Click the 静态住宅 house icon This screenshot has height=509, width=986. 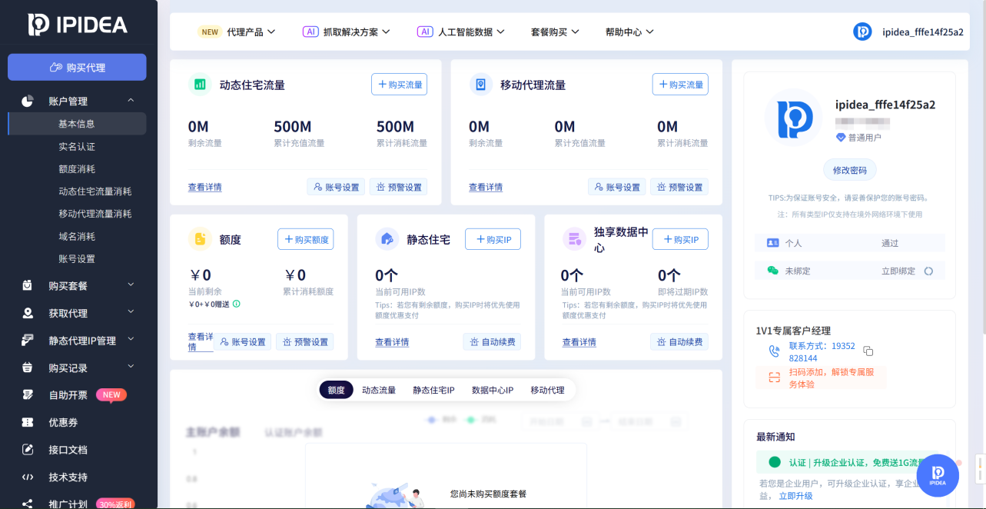coord(387,239)
